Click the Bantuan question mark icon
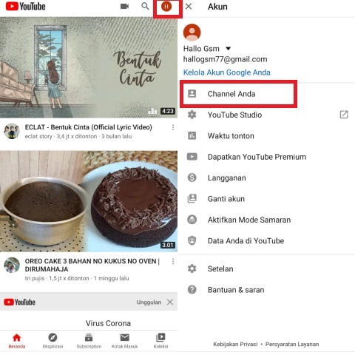Screen dimensions: 355x355 192,289
